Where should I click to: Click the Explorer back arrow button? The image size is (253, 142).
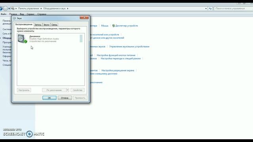[x=1, y=8]
